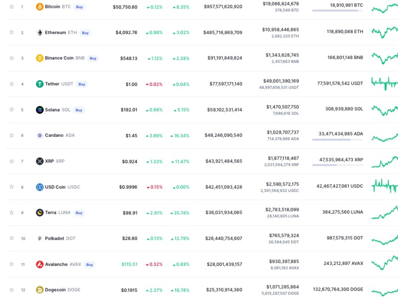The height and width of the screenshot is (299, 398).
Task: Toggle the Polkadot watchlist star
Action: tap(12, 238)
